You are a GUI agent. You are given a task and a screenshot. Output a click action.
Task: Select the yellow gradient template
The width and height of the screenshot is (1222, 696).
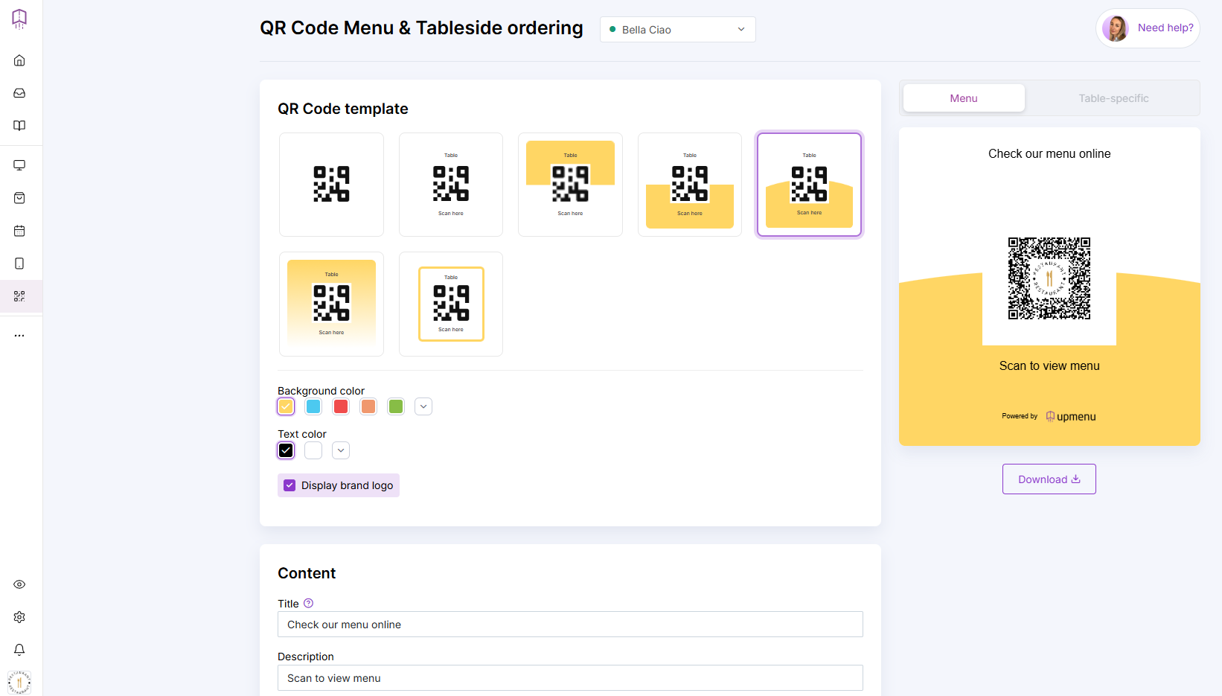click(331, 304)
